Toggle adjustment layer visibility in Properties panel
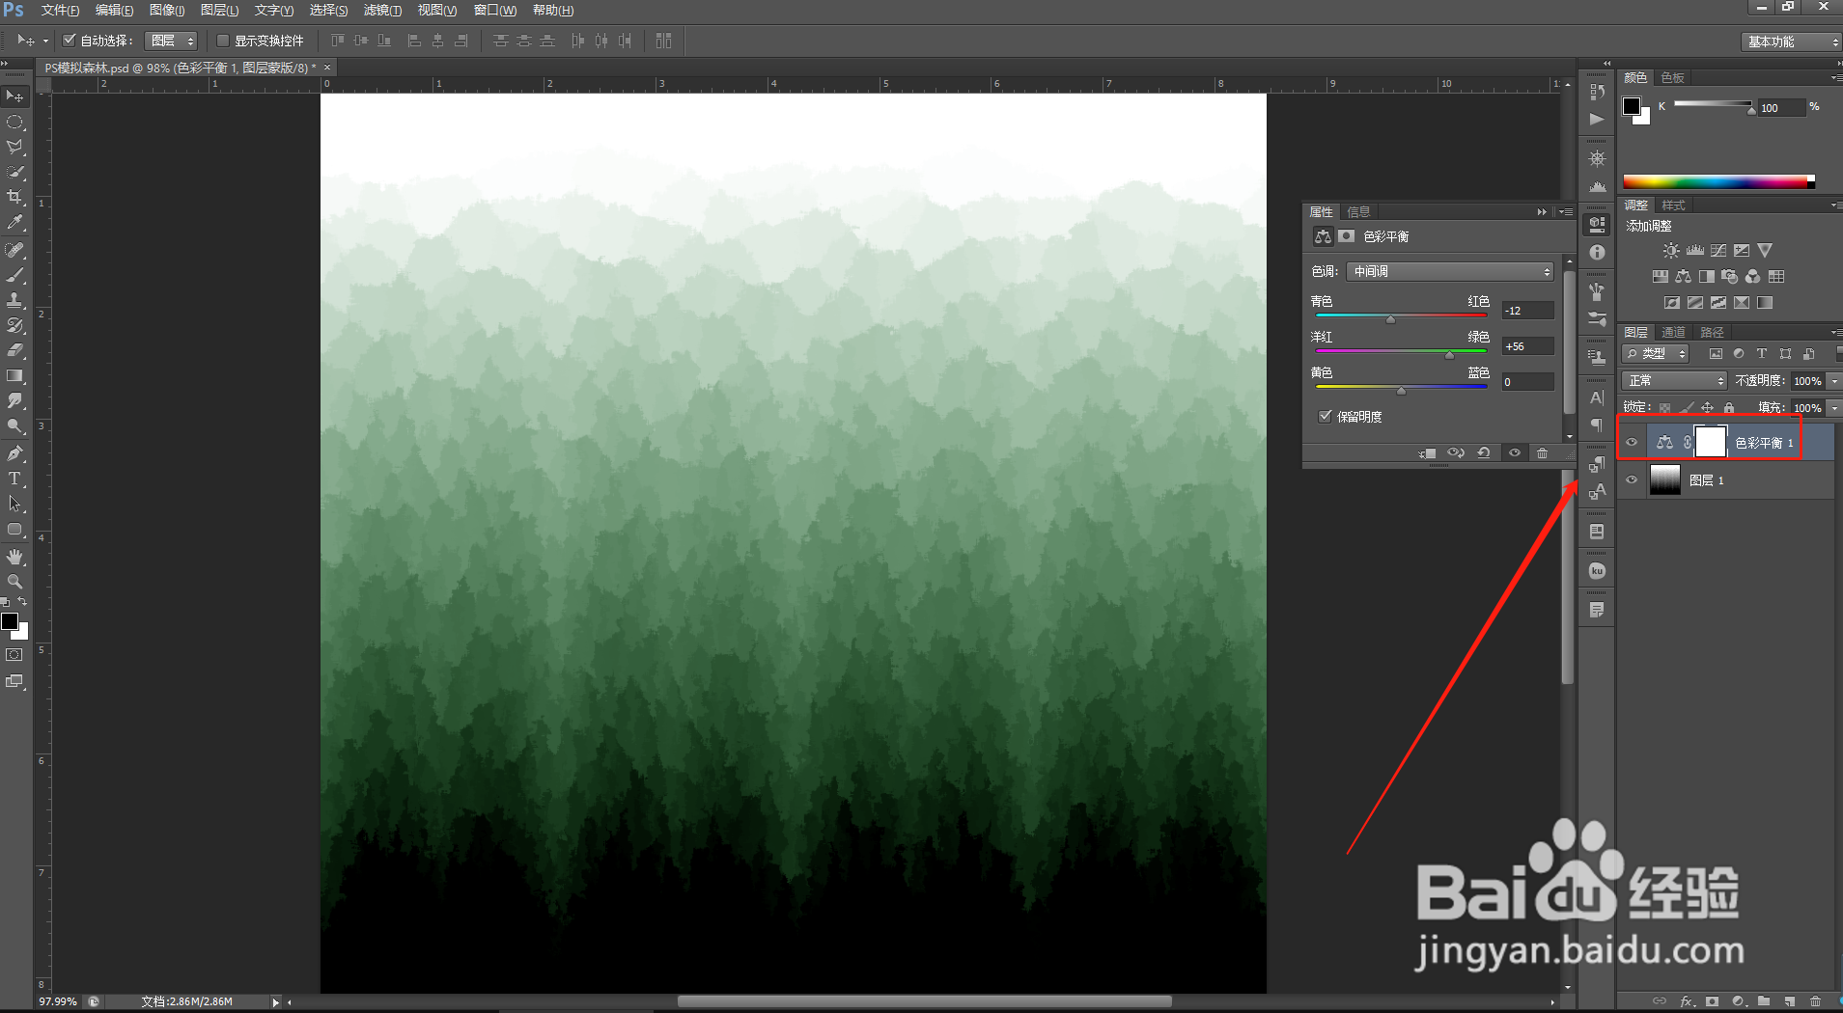Screen dimensions: 1843x1013 click(x=1514, y=453)
